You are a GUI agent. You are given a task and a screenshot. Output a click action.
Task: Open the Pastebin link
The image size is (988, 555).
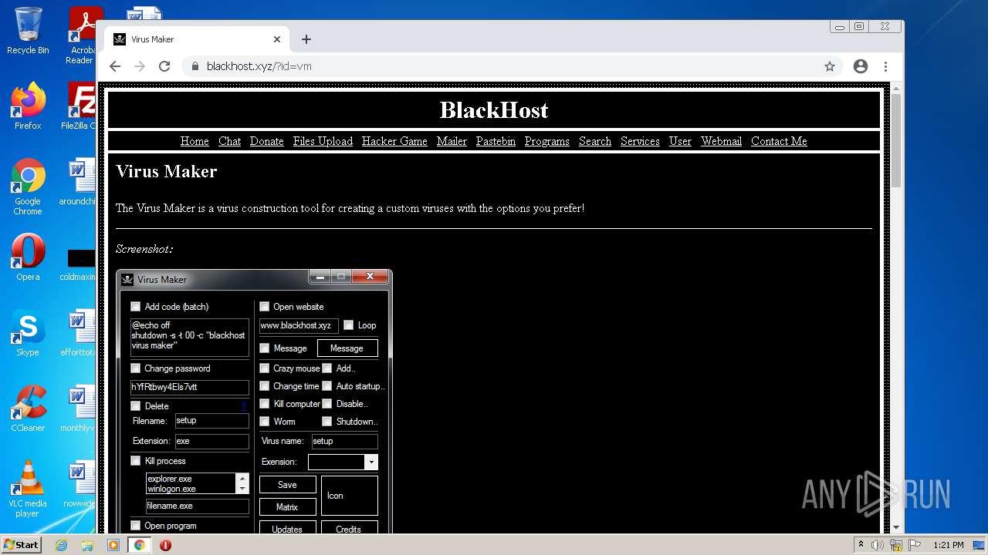click(x=496, y=141)
